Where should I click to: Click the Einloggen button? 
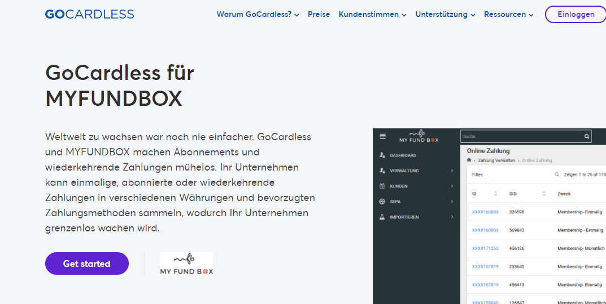576,15
